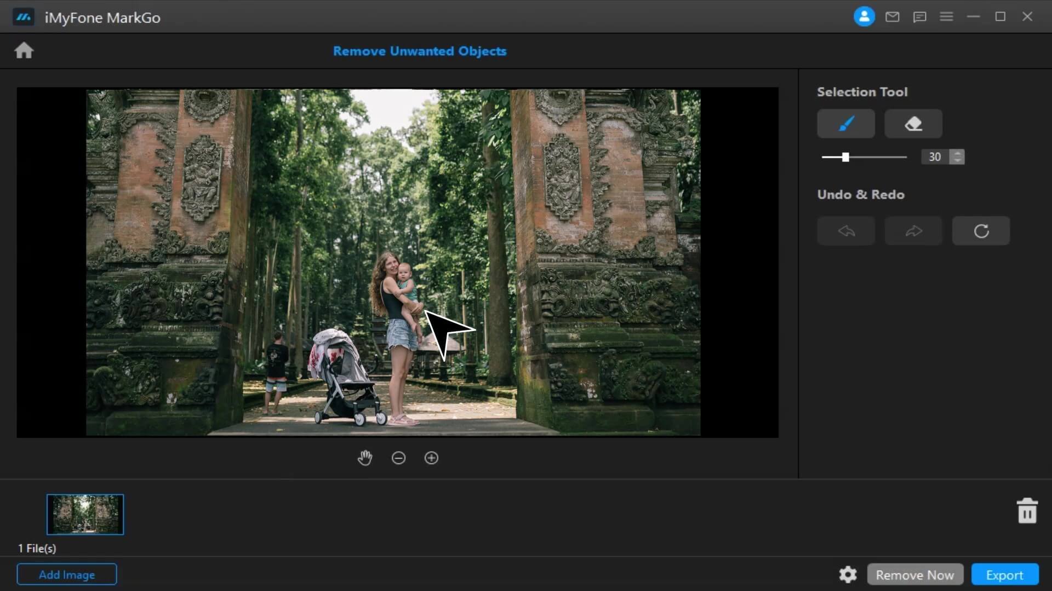1052x591 pixels.
Task: Activate the hand pan tool
Action: point(365,458)
